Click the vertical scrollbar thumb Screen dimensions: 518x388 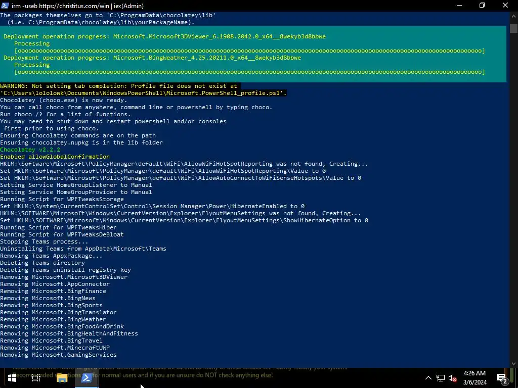[513, 28]
